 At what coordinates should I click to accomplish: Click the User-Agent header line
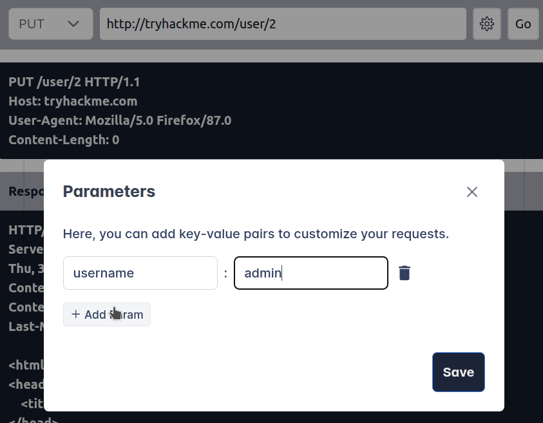pyautogui.click(x=120, y=120)
